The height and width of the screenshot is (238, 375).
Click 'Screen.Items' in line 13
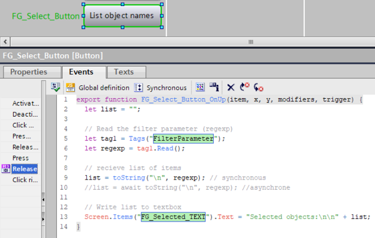point(109,217)
